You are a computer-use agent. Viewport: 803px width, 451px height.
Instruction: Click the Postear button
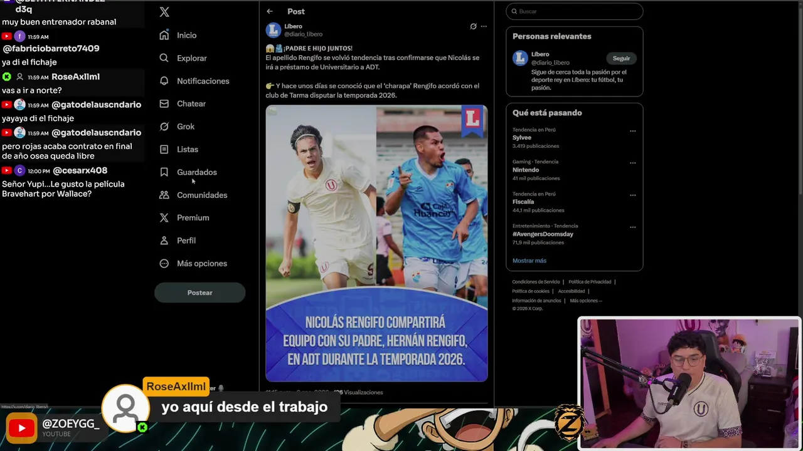click(x=199, y=293)
